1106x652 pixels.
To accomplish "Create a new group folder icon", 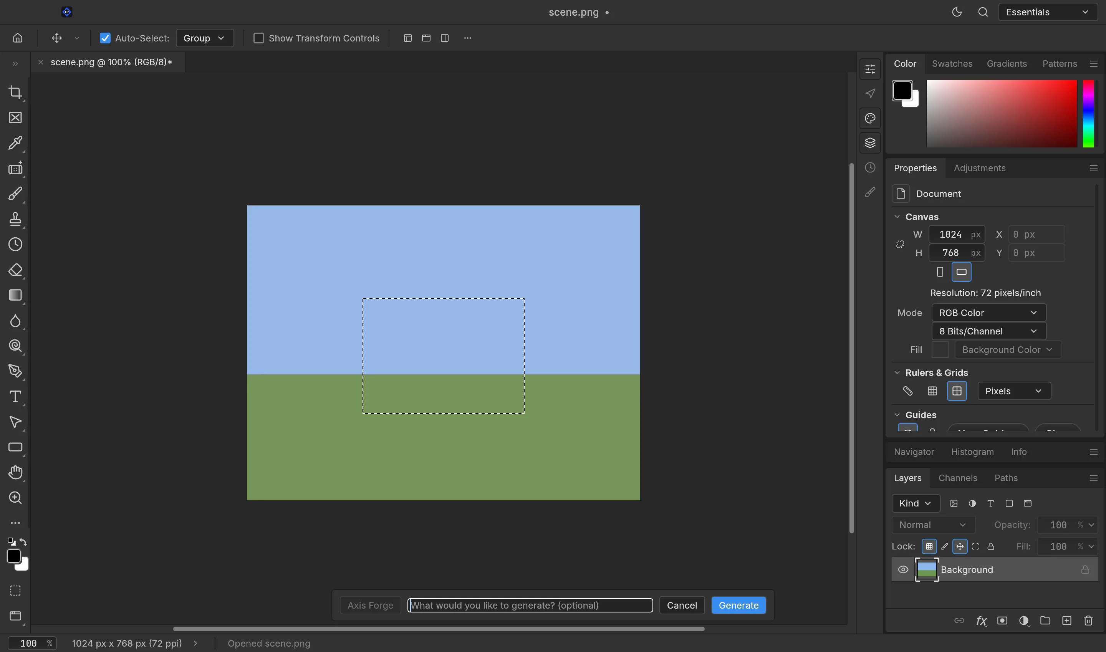I will tap(1045, 621).
